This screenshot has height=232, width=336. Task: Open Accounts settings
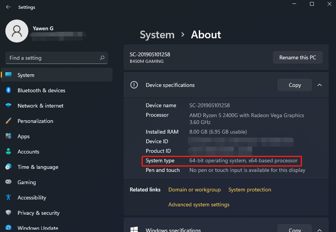click(57, 152)
